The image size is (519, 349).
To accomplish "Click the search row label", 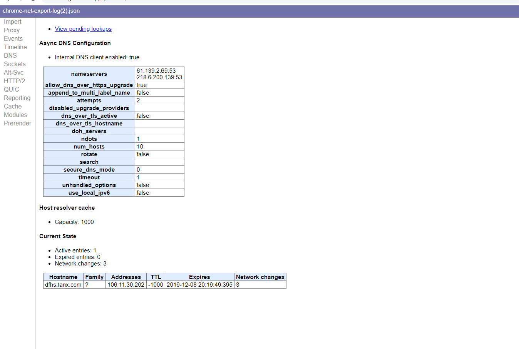I will coord(89,162).
